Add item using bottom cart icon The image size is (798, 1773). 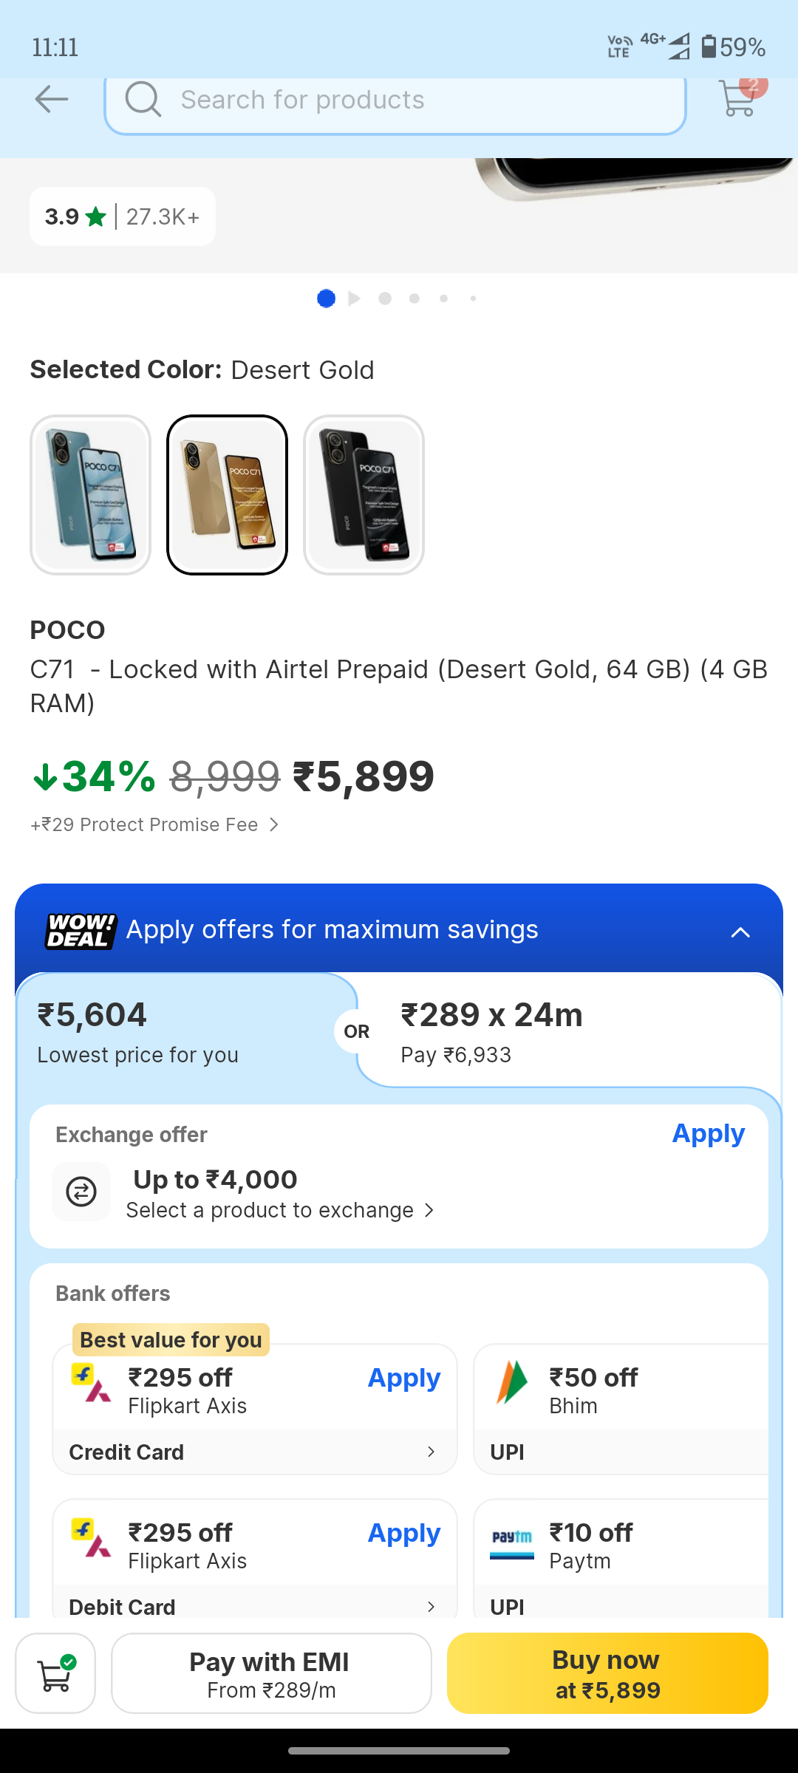point(55,1673)
